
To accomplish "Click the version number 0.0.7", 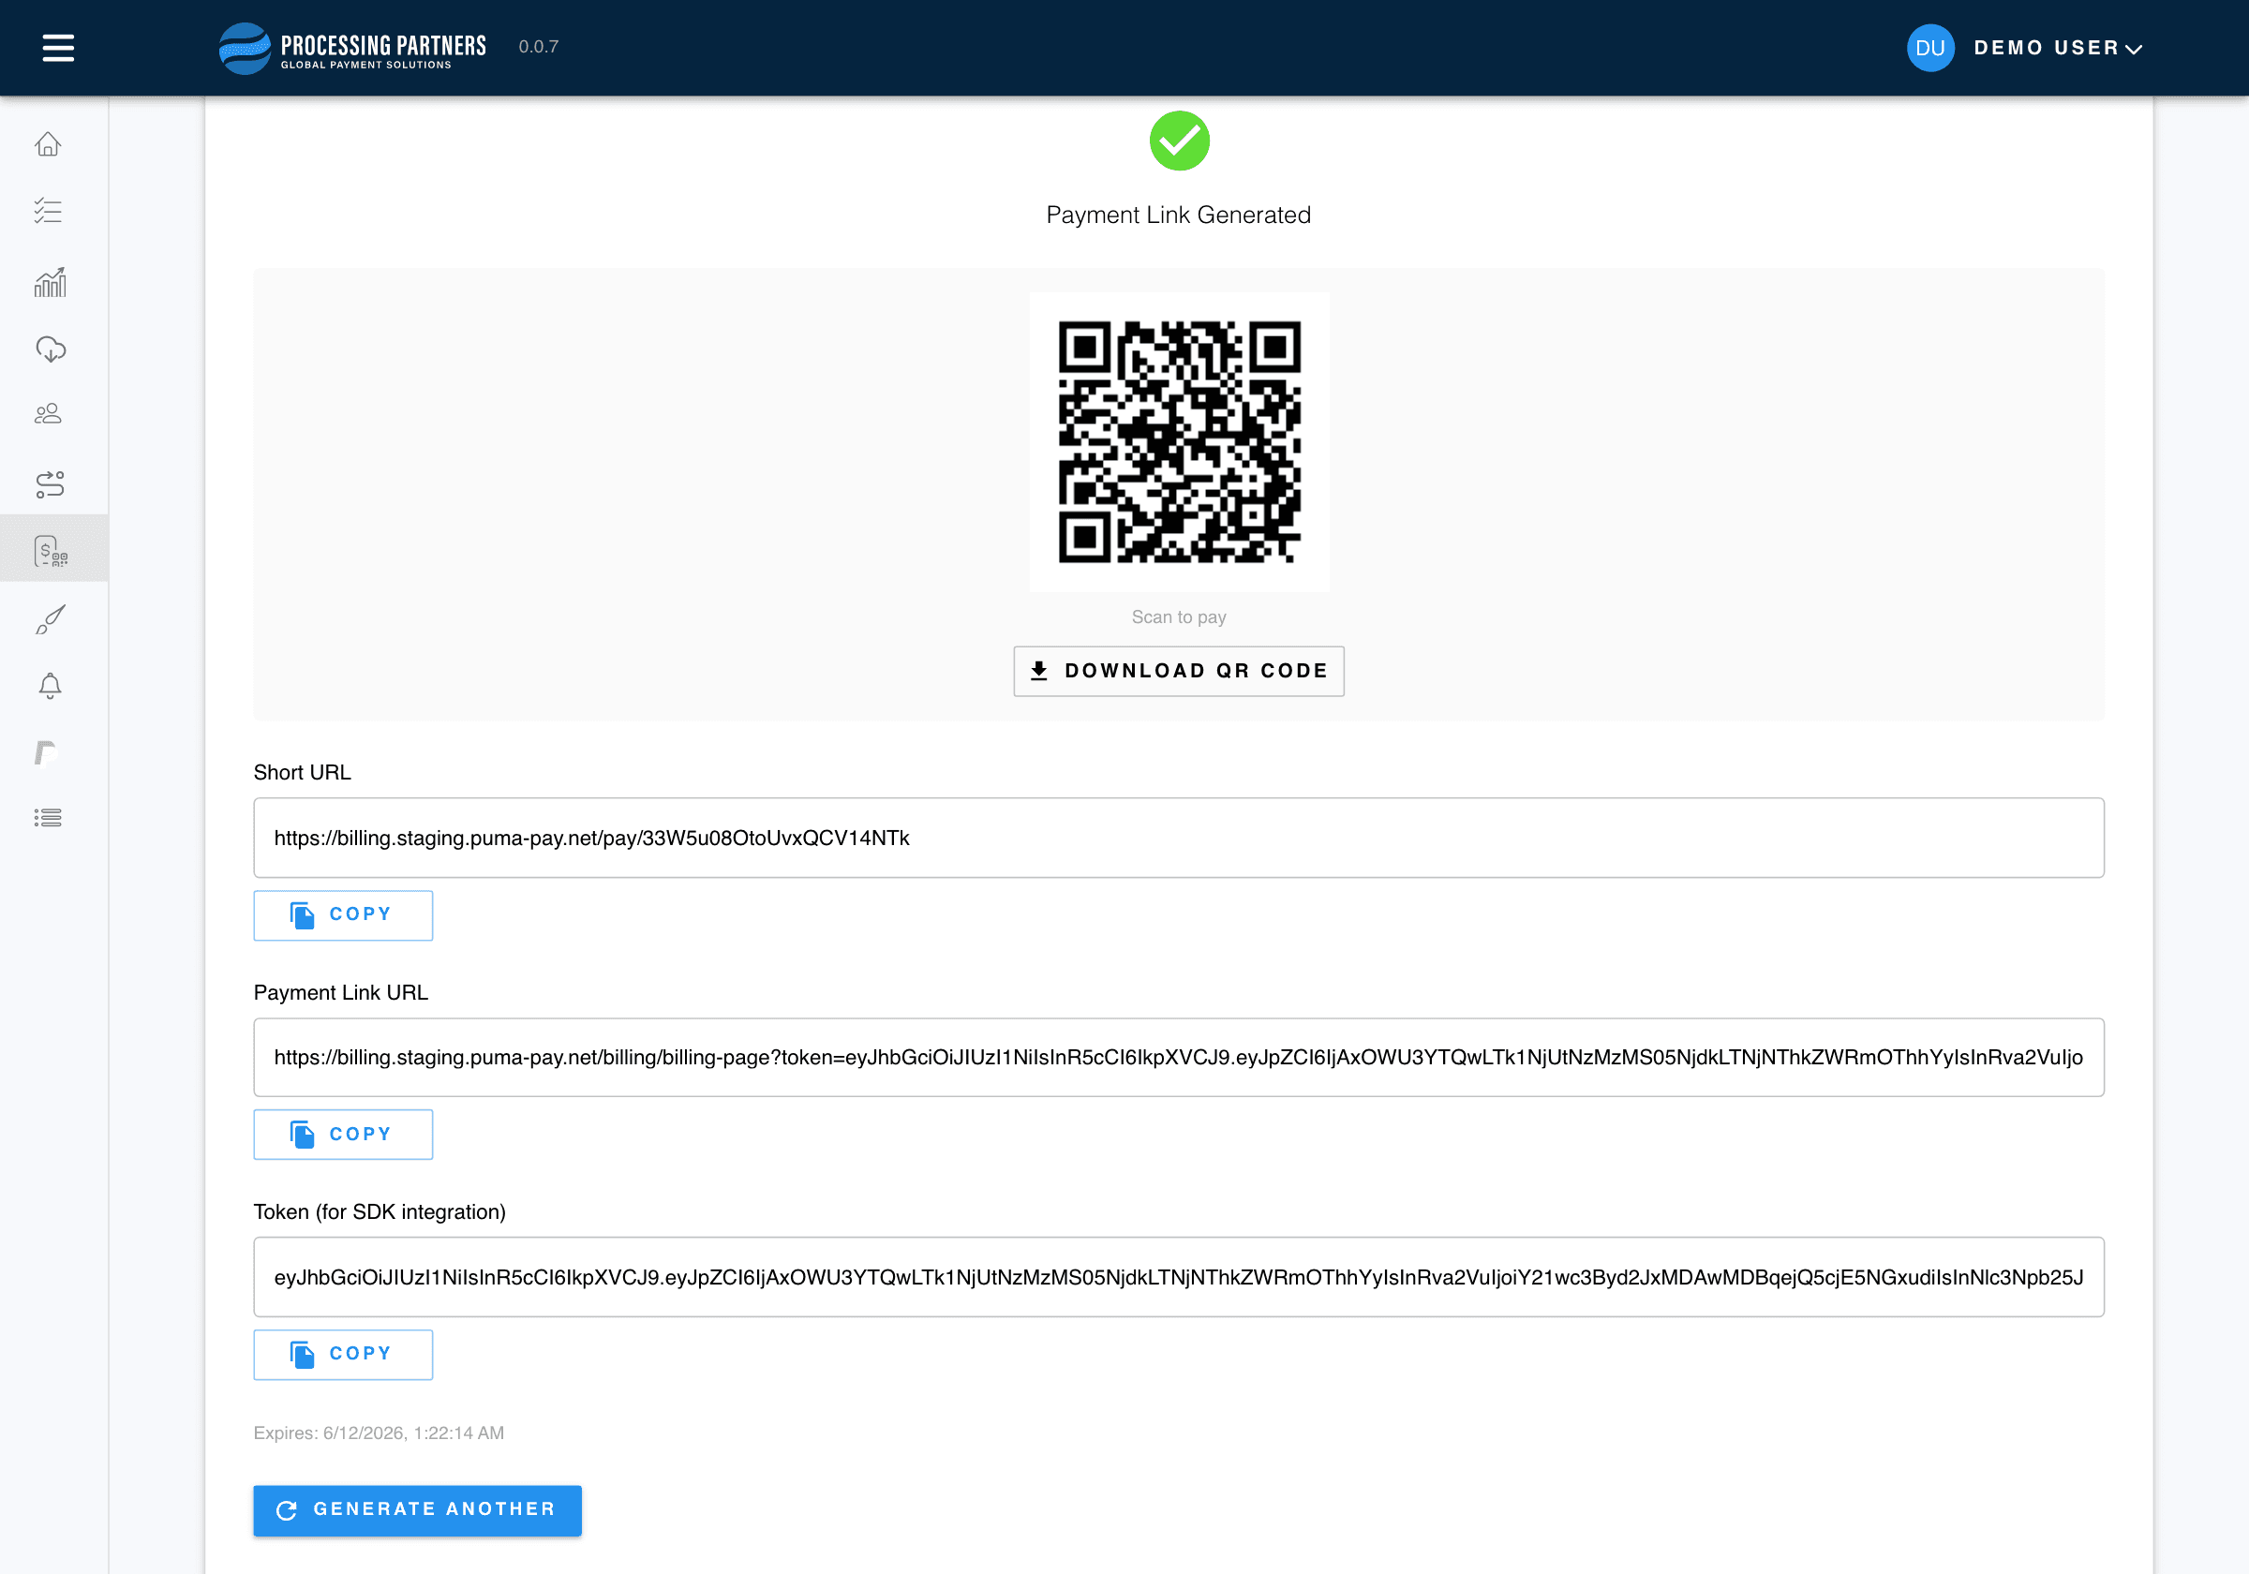I will (539, 47).
